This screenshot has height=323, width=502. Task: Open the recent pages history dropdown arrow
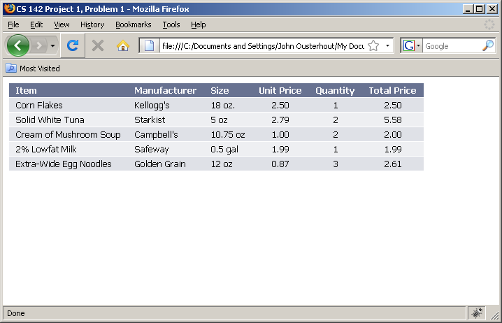[x=54, y=46]
